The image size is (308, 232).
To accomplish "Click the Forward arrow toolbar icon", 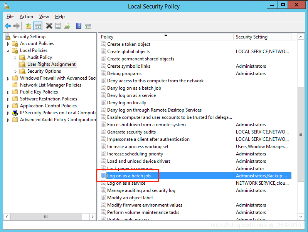I will (17, 26).
